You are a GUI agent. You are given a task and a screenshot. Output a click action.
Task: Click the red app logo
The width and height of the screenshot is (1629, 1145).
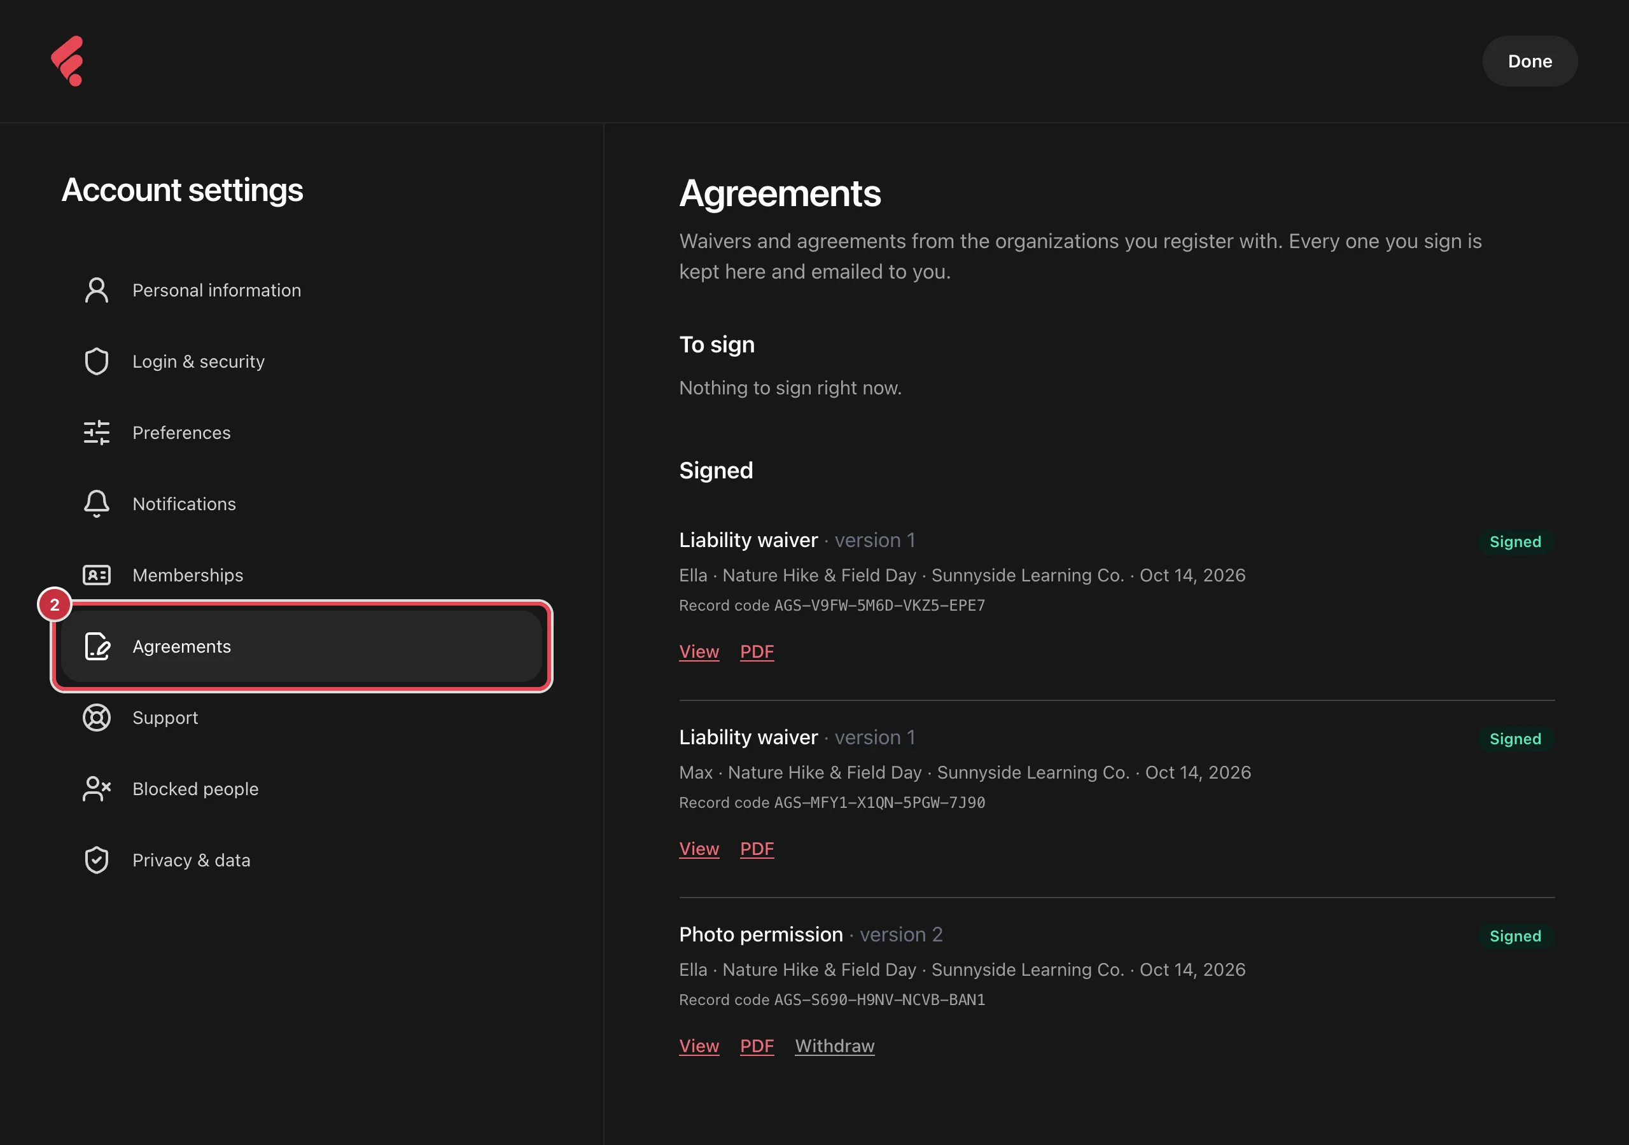coord(68,61)
